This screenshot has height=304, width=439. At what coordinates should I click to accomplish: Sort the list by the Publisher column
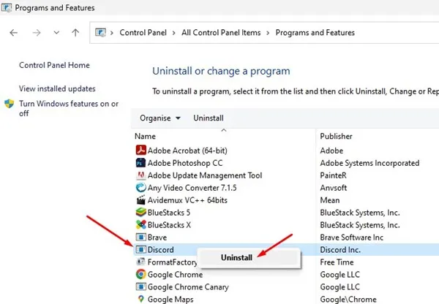point(336,136)
